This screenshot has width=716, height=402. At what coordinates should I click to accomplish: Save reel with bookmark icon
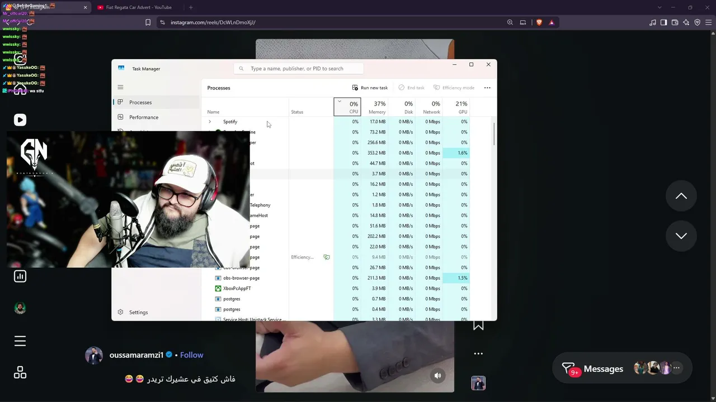478,326
